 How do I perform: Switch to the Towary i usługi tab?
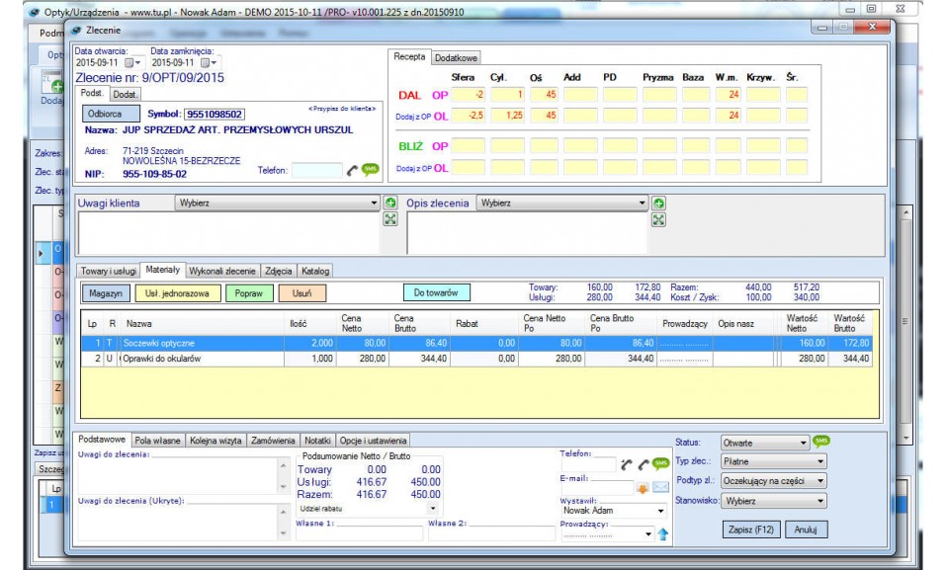[x=108, y=271]
